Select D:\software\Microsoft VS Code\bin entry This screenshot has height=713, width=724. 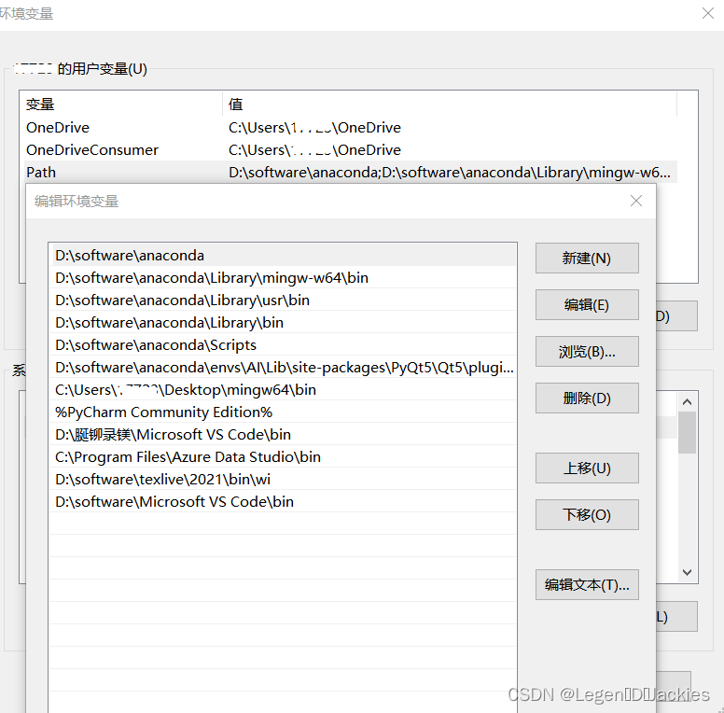pyautogui.click(x=283, y=501)
